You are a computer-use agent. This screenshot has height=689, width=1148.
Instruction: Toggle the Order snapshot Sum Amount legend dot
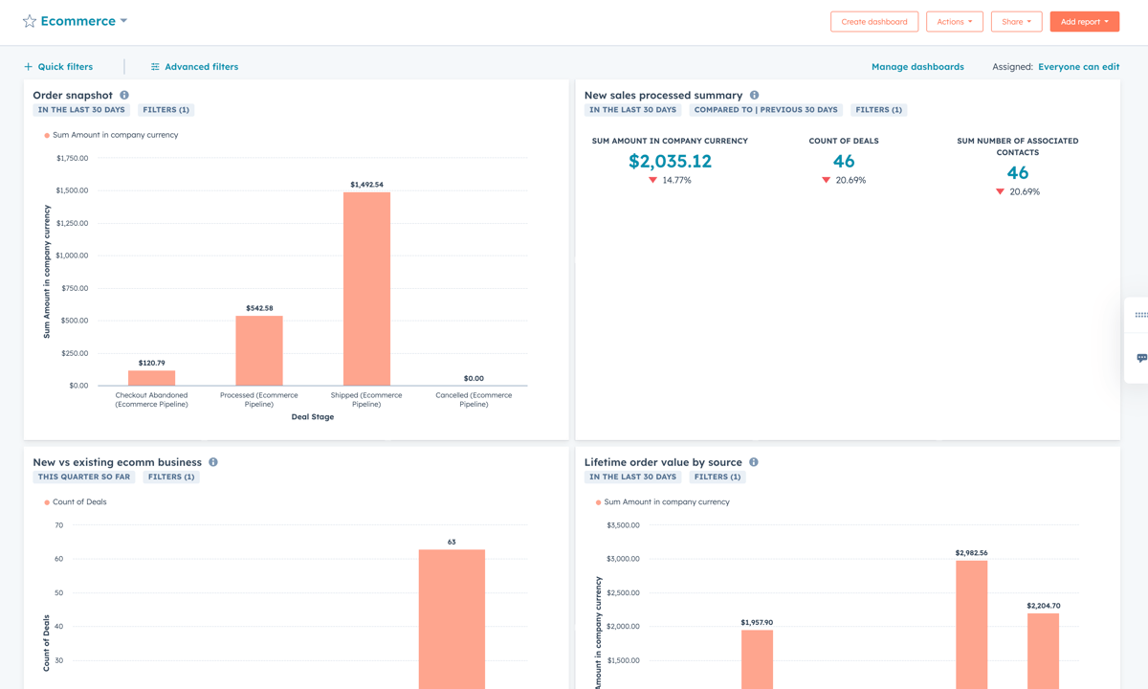[x=47, y=136]
